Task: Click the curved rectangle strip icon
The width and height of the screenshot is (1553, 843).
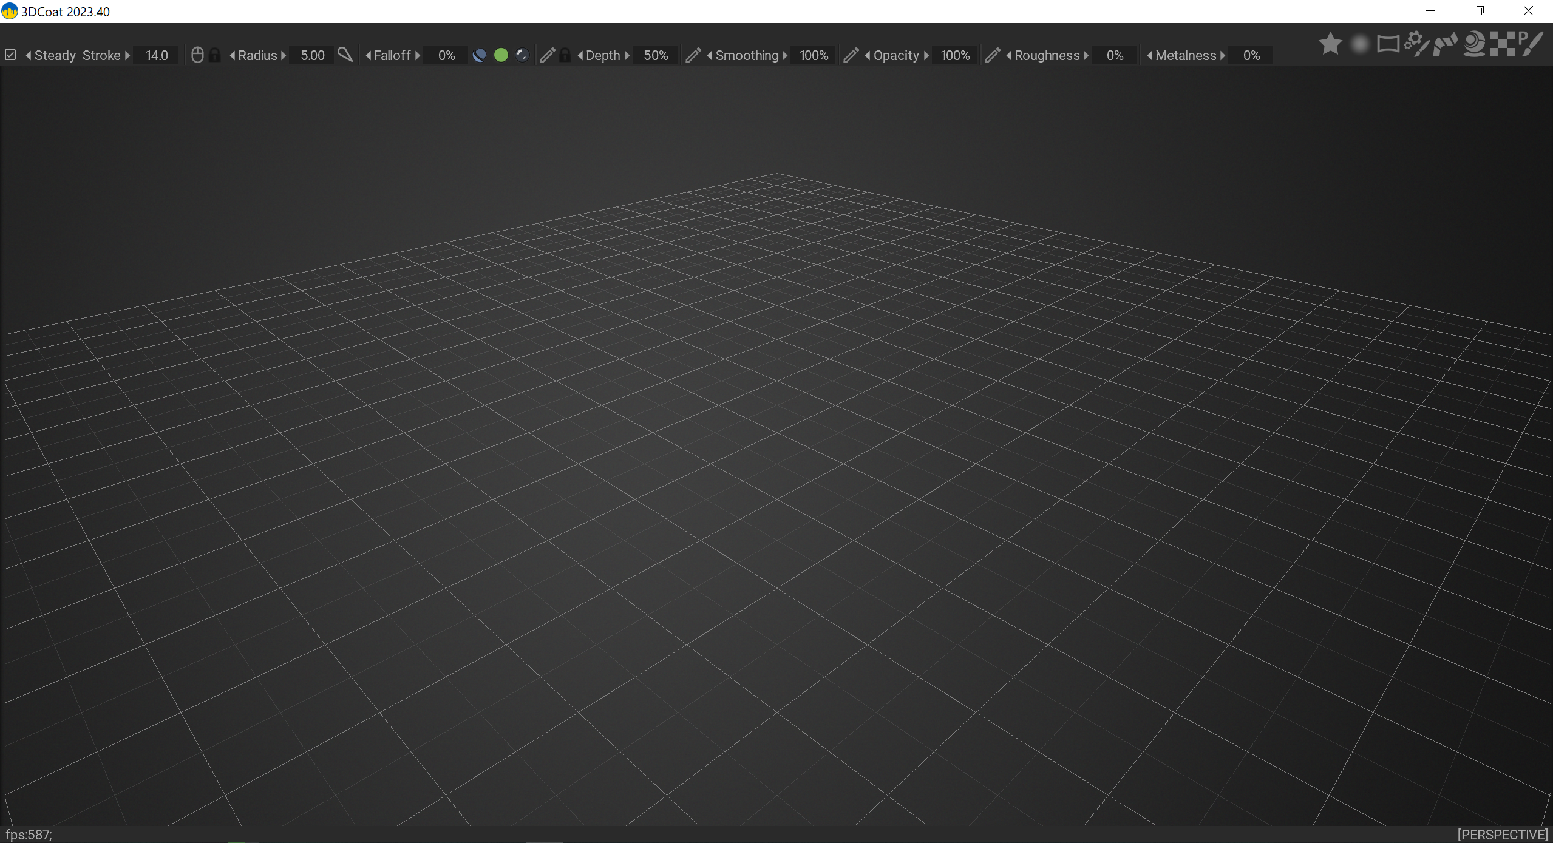Action: (x=1388, y=44)
